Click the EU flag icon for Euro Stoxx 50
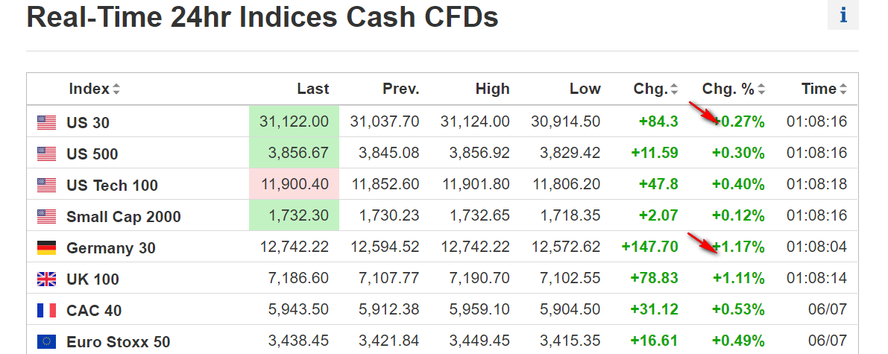 click(46, 341)
